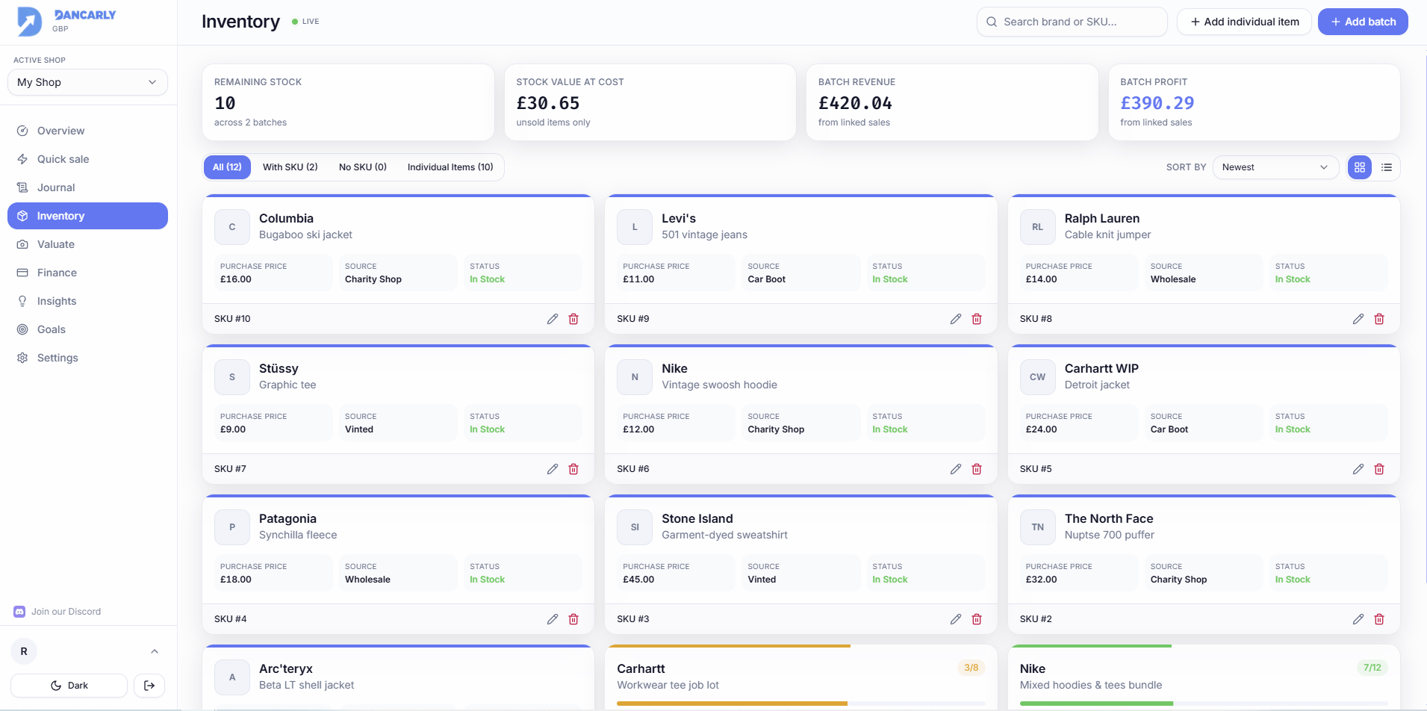Image resolution: width=1427 pixels, height=711 pixels.
Task: Open the Carhartt Workwear tee job lot card
Action: [800, 677]
